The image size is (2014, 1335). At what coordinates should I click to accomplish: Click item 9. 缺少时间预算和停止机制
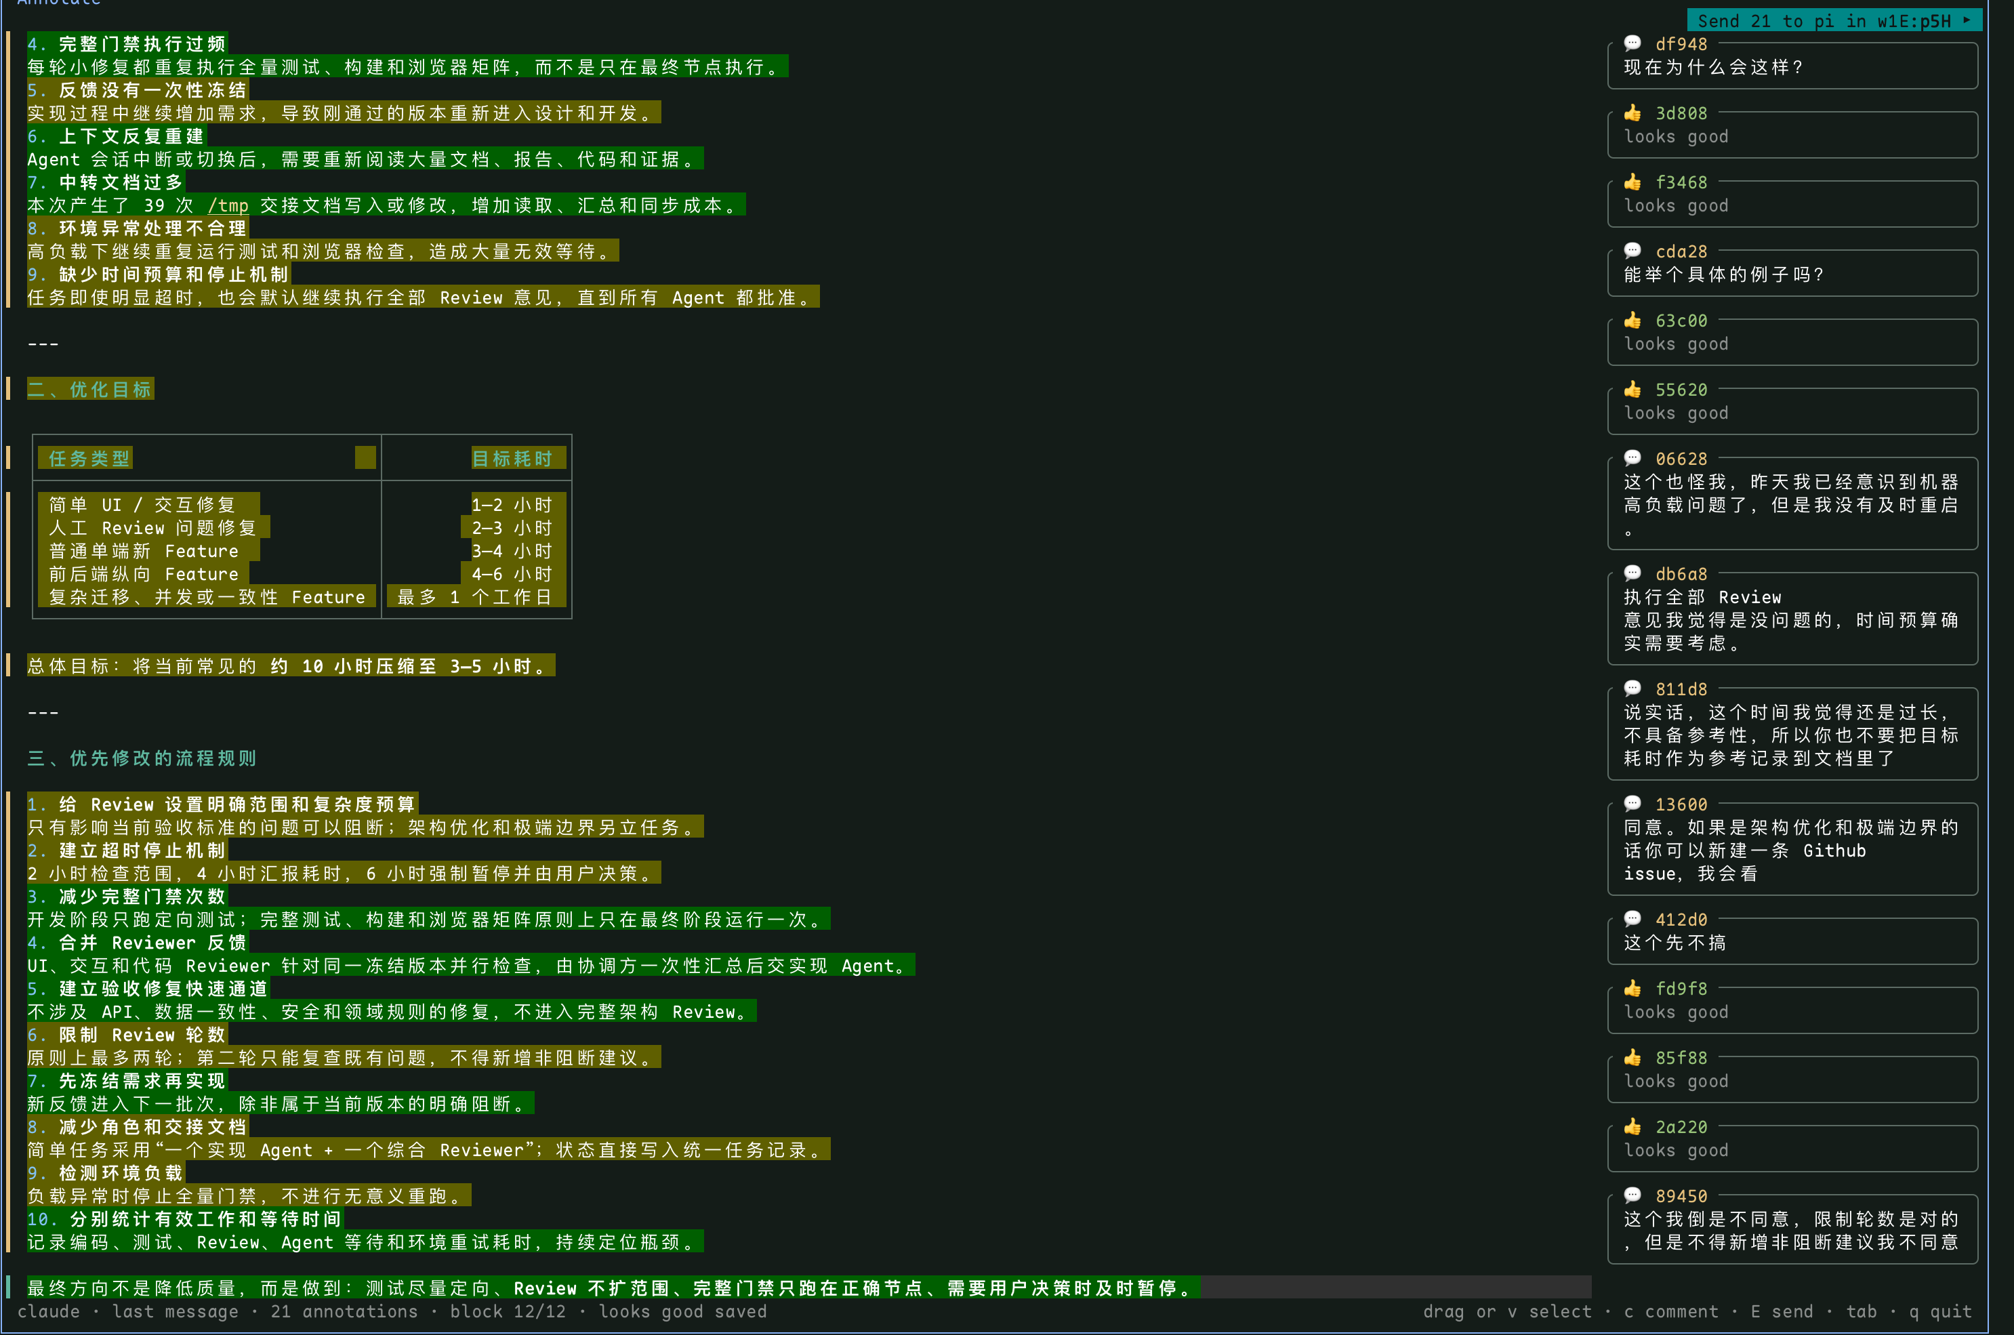point(159,274)
